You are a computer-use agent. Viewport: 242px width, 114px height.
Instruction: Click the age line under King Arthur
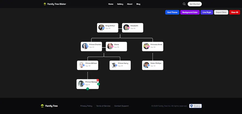pos(108,28)
